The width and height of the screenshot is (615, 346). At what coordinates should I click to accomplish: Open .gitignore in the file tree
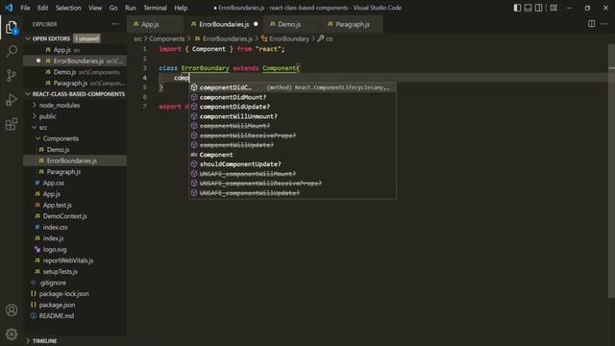pyautogui.click(x=75, y=283)
